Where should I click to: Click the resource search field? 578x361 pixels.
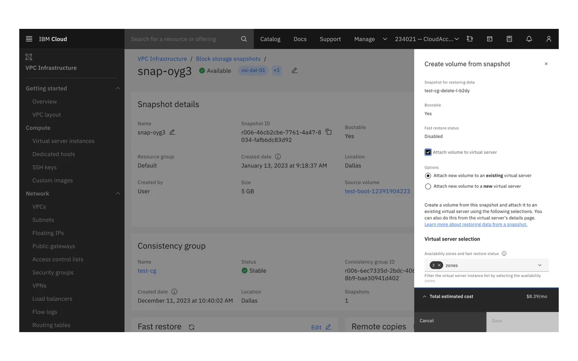pos(183,39)
